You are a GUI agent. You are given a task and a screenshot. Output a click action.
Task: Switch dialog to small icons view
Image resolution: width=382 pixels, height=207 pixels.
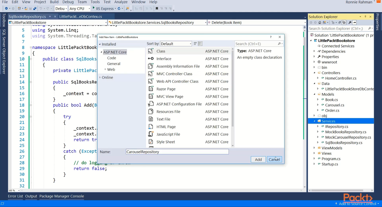(195, 44)
